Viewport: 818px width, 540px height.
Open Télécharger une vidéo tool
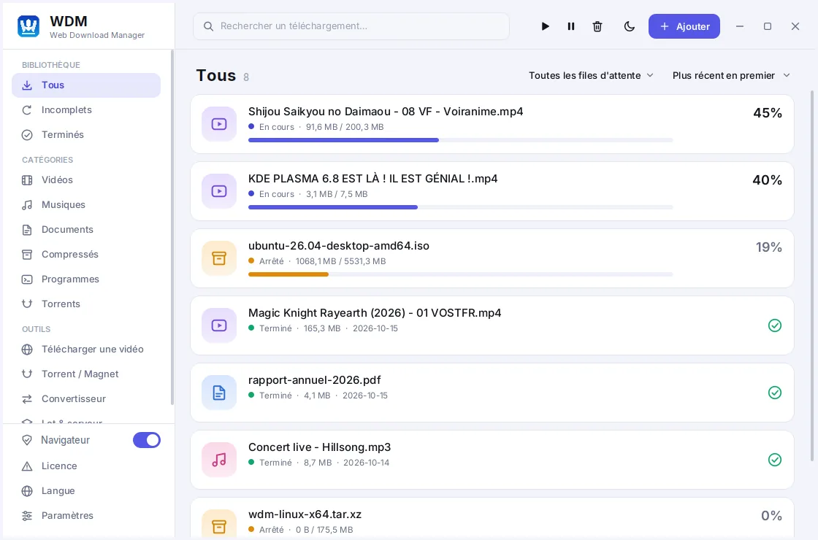point(86,350)
